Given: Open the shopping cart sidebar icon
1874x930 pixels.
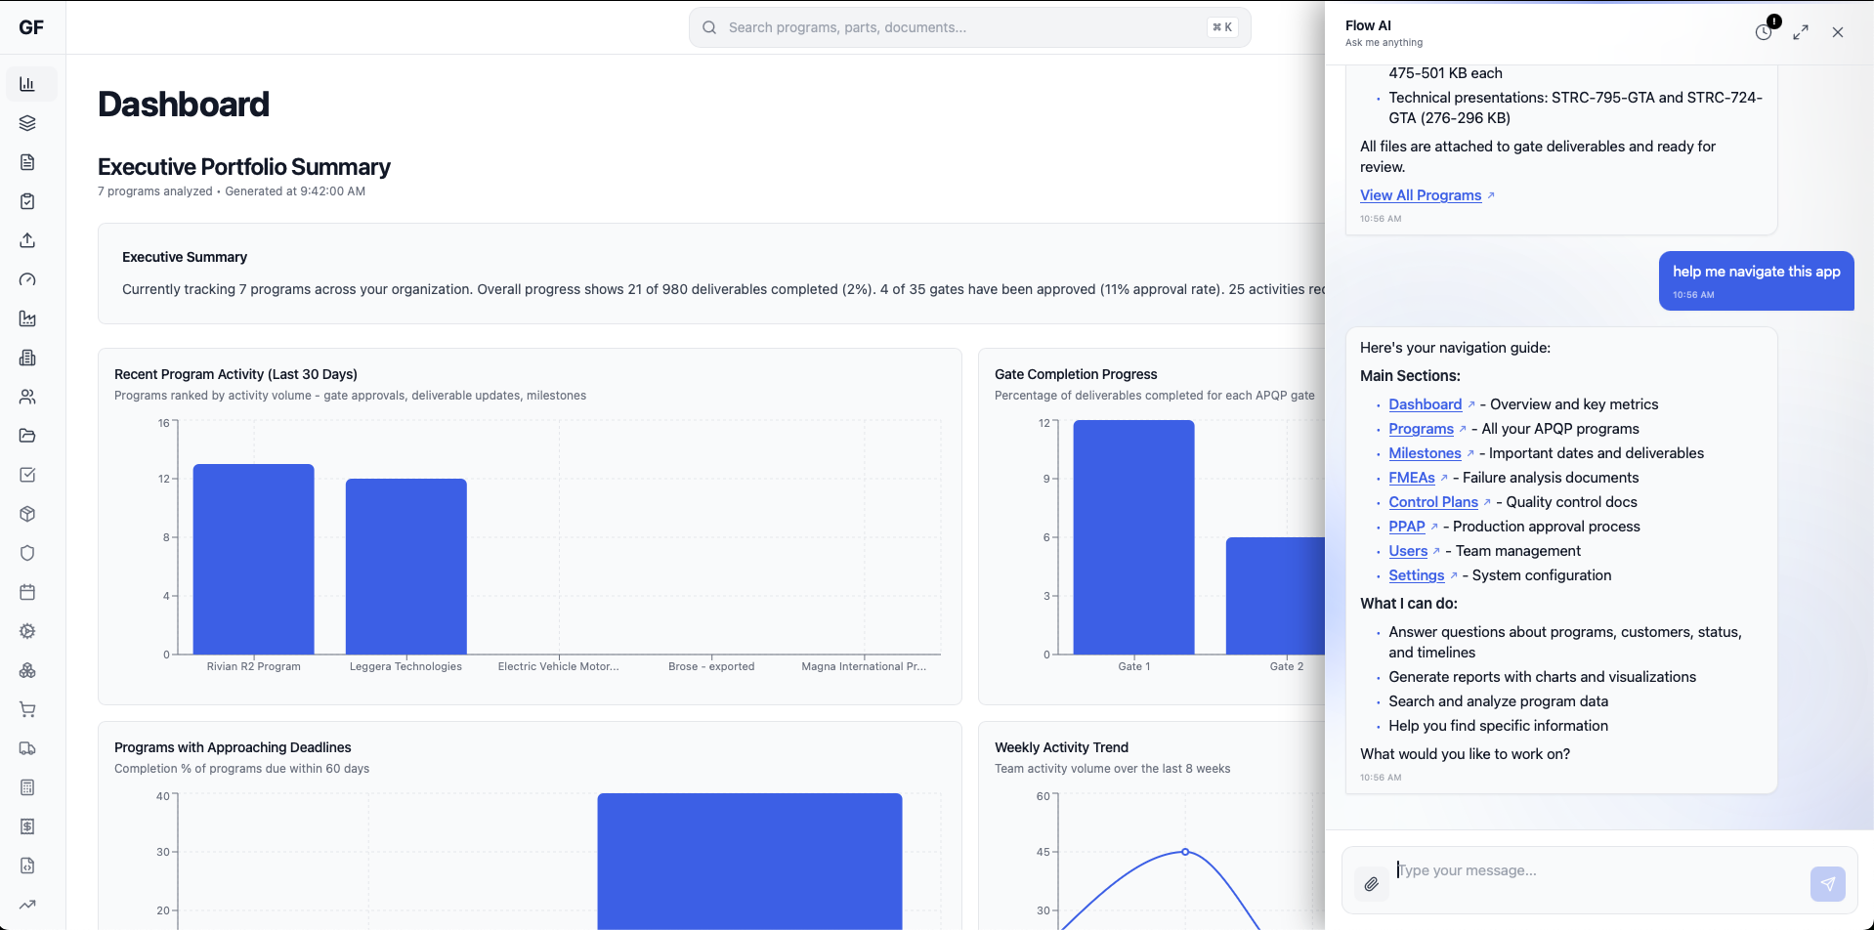Looking at the screenshot, I should 27,709.
